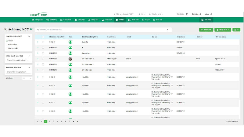244x137 pixels.
Task: Go to the last page of results
Action: [x=77, y=121]
